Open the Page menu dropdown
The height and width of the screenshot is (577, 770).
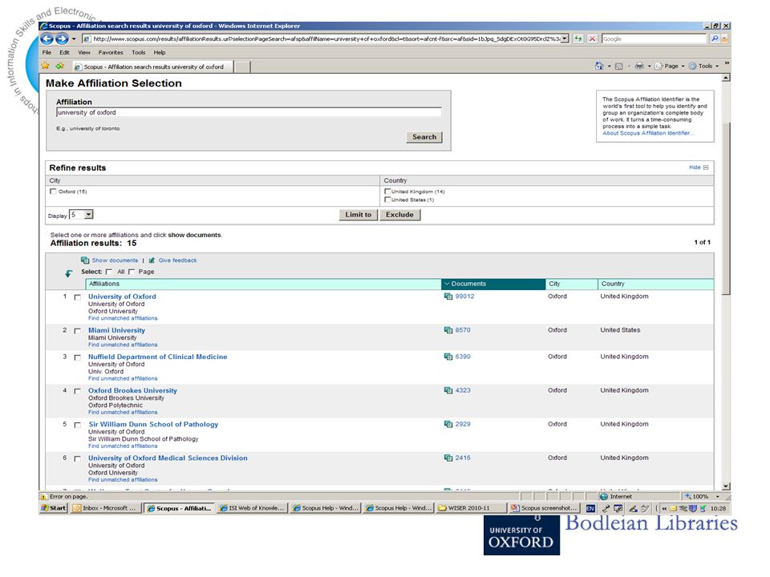point(682,67)
